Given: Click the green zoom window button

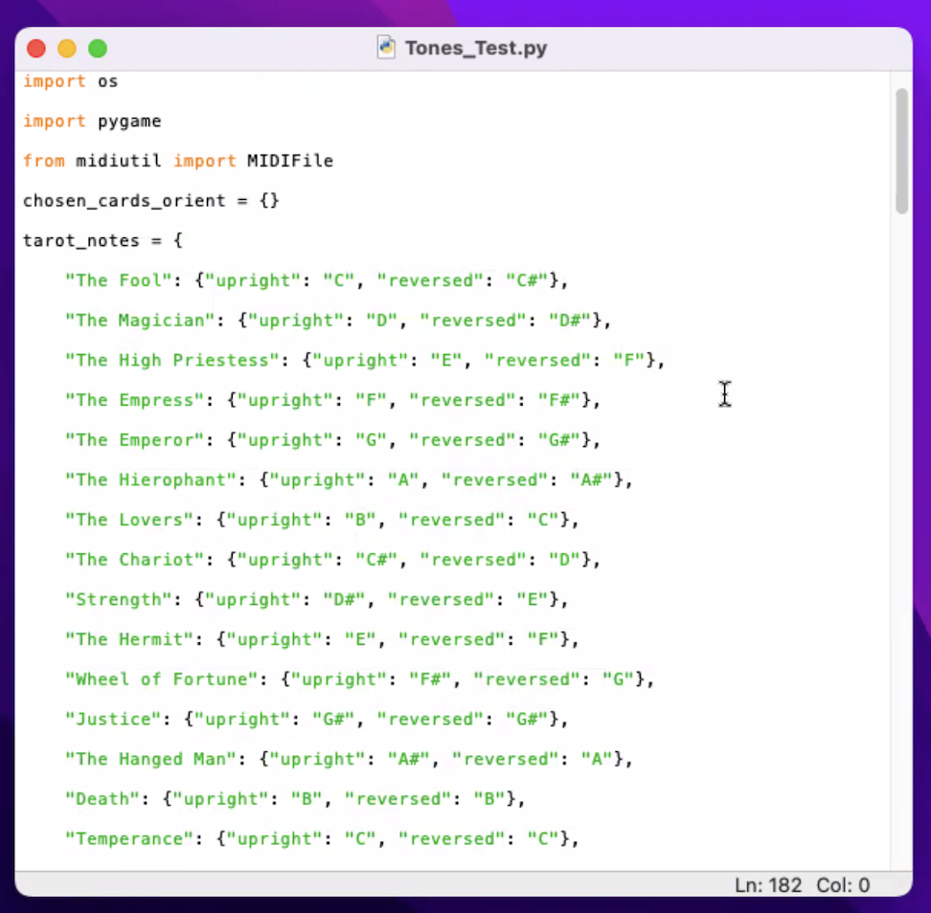Looking at the screenshot, I should pos(98,48).
